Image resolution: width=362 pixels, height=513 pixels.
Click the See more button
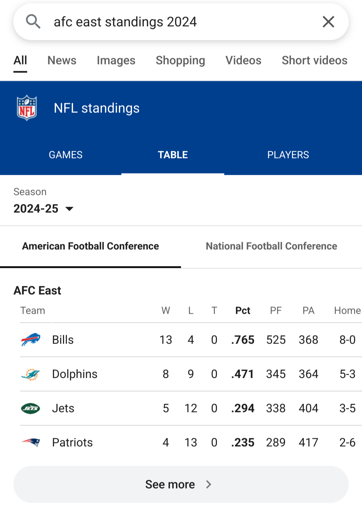[x=181, y=484]
